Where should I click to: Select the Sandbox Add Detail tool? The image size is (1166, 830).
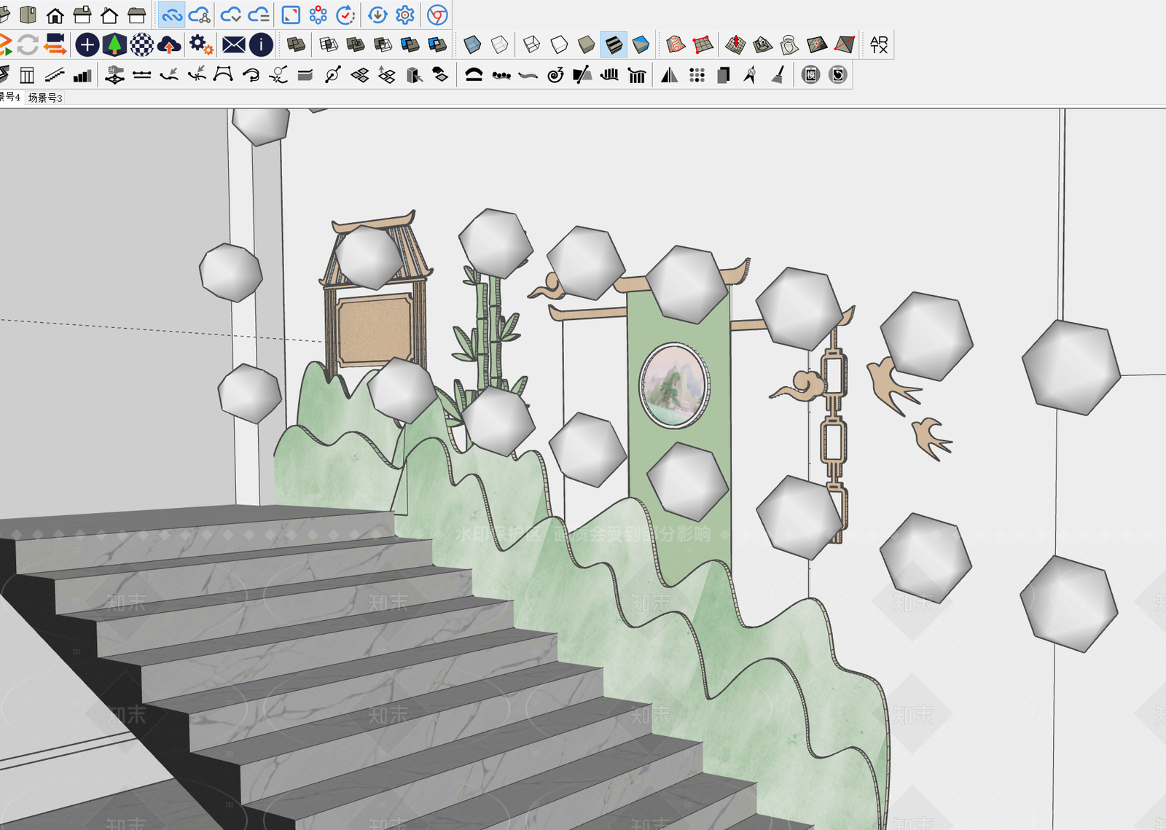(817, 44)
